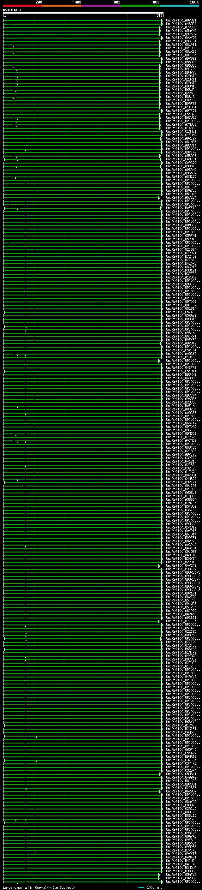This screenshot has height=890, width=202.
Task: Click the alignment bar for UniRef100_Q0V2F2
Action: 81,565
